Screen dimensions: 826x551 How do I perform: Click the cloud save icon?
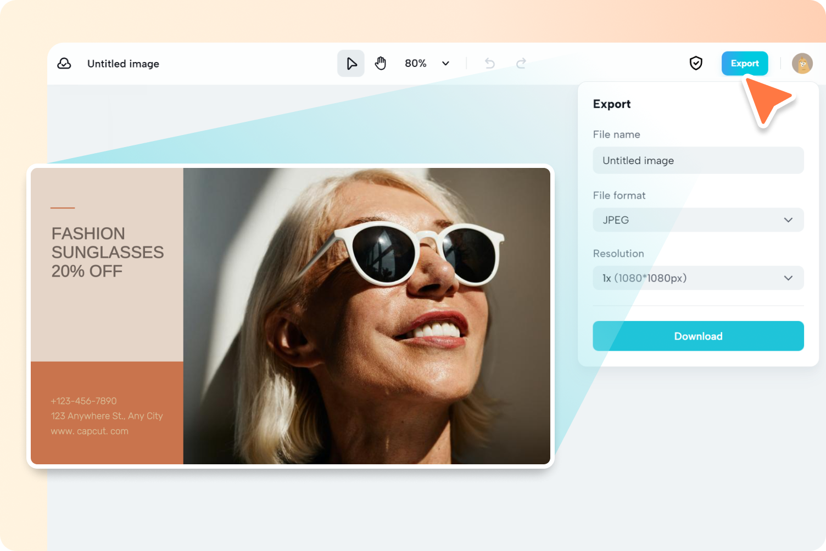pyautogui.click(x=64, y=64)
